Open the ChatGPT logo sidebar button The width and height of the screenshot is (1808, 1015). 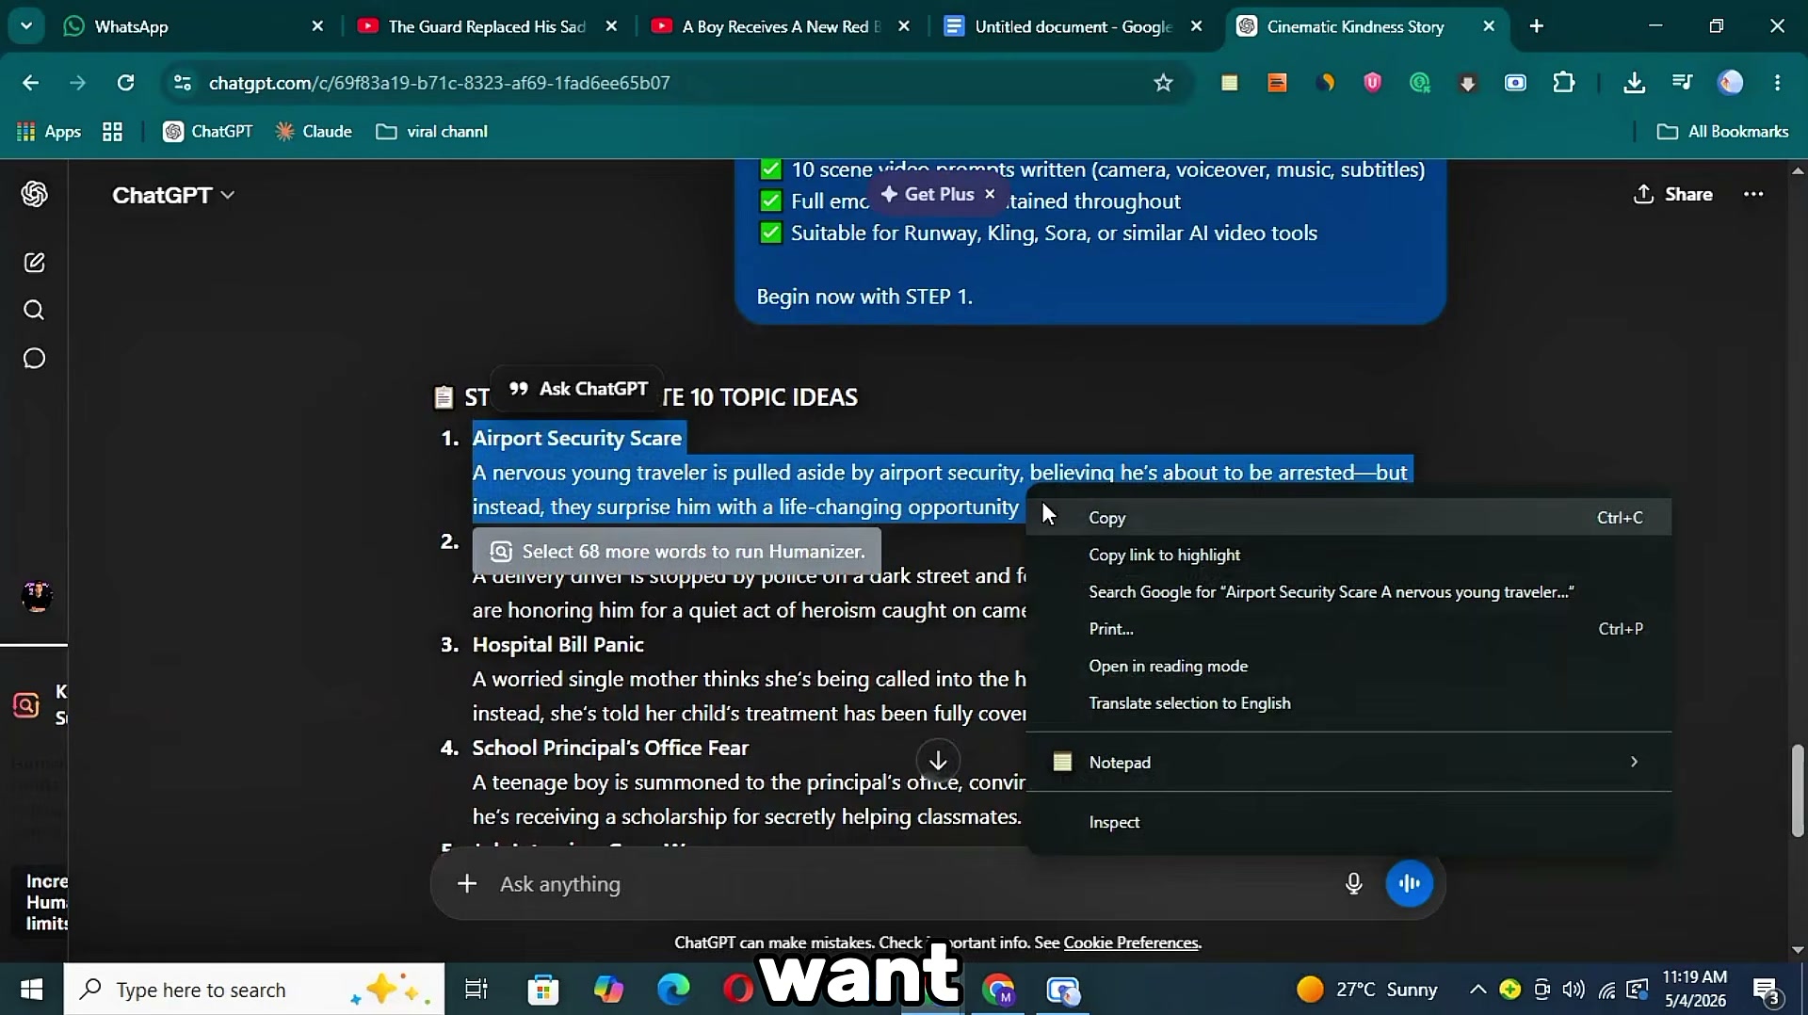pos(35,194)
